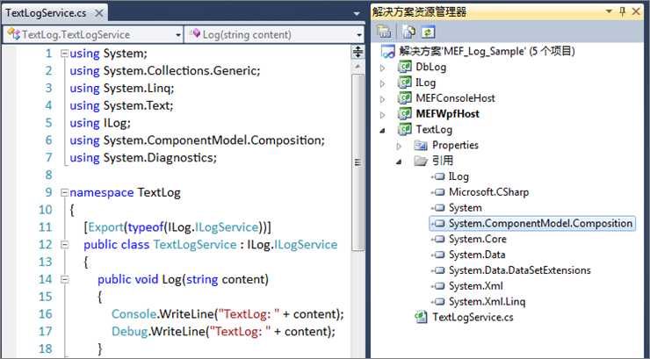Click the scrollbar up arrow in editor
650x359 pixels.
(357, 66)
